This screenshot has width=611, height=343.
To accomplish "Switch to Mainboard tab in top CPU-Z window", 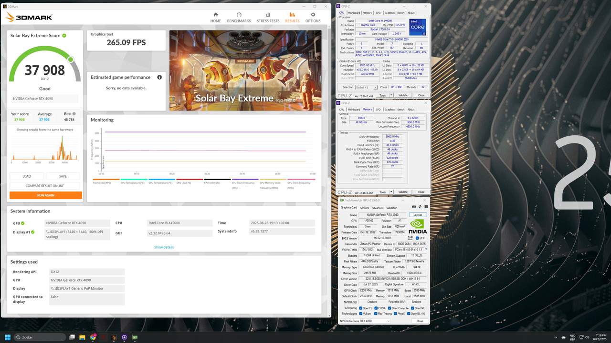I will (354, 13).
